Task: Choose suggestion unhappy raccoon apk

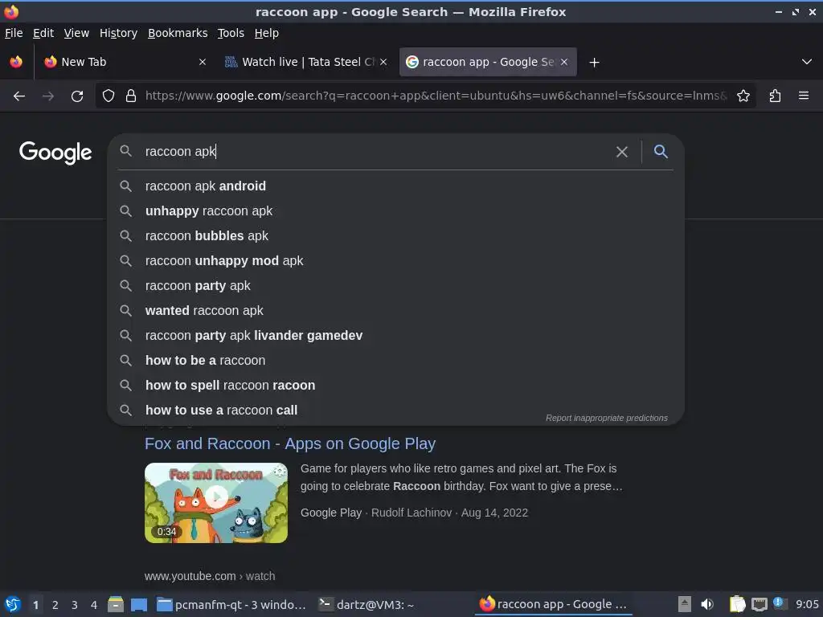Action: pos(395,211)
